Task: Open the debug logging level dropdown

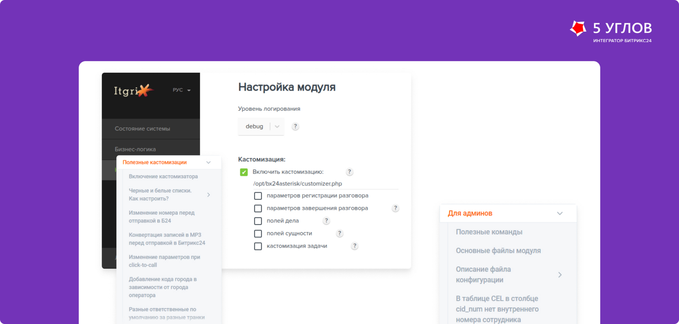Action: tap(261, 127)
